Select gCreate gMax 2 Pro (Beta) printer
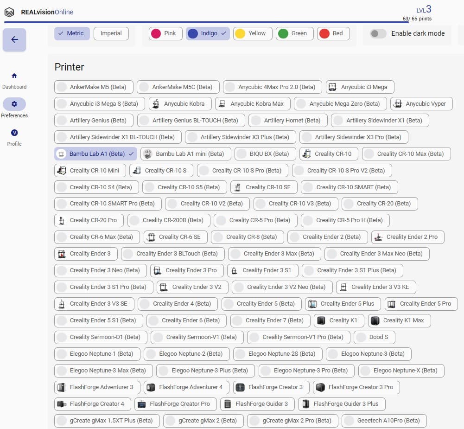This screenshot has height=429, width=464. click(x=292, y=421)
